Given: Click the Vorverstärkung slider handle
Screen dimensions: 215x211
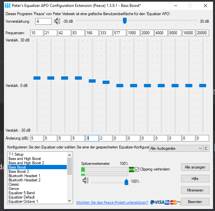Looking at the screenshot, I should coord(125,21).
